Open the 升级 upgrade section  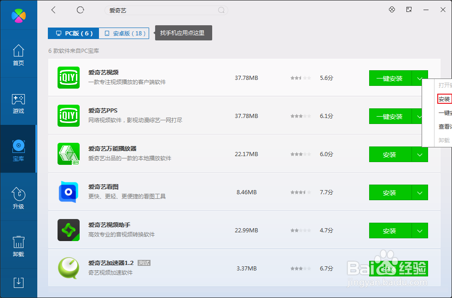coord(18,198)
